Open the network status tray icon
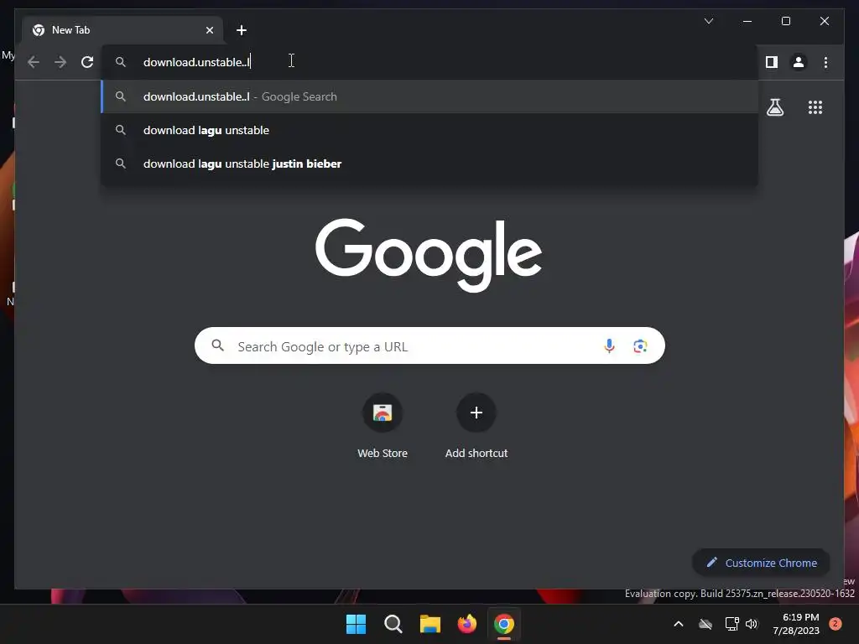859x644 pixels. pyautogui.click(x=731, y=624)
